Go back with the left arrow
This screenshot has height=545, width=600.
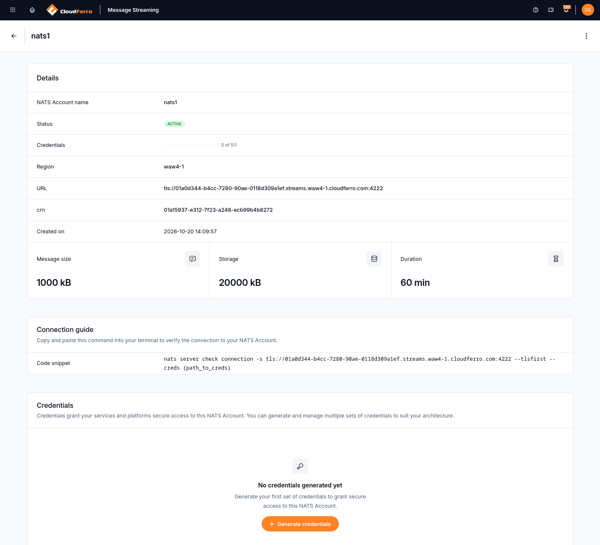pyautogui.click(x=14, y=36)
